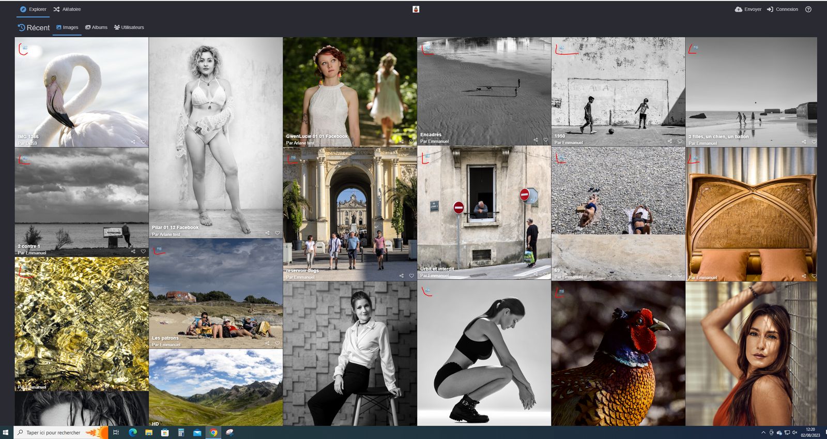Open the network tray icon
The height and width of the screenshot is (439, 827).
(787, 432)
